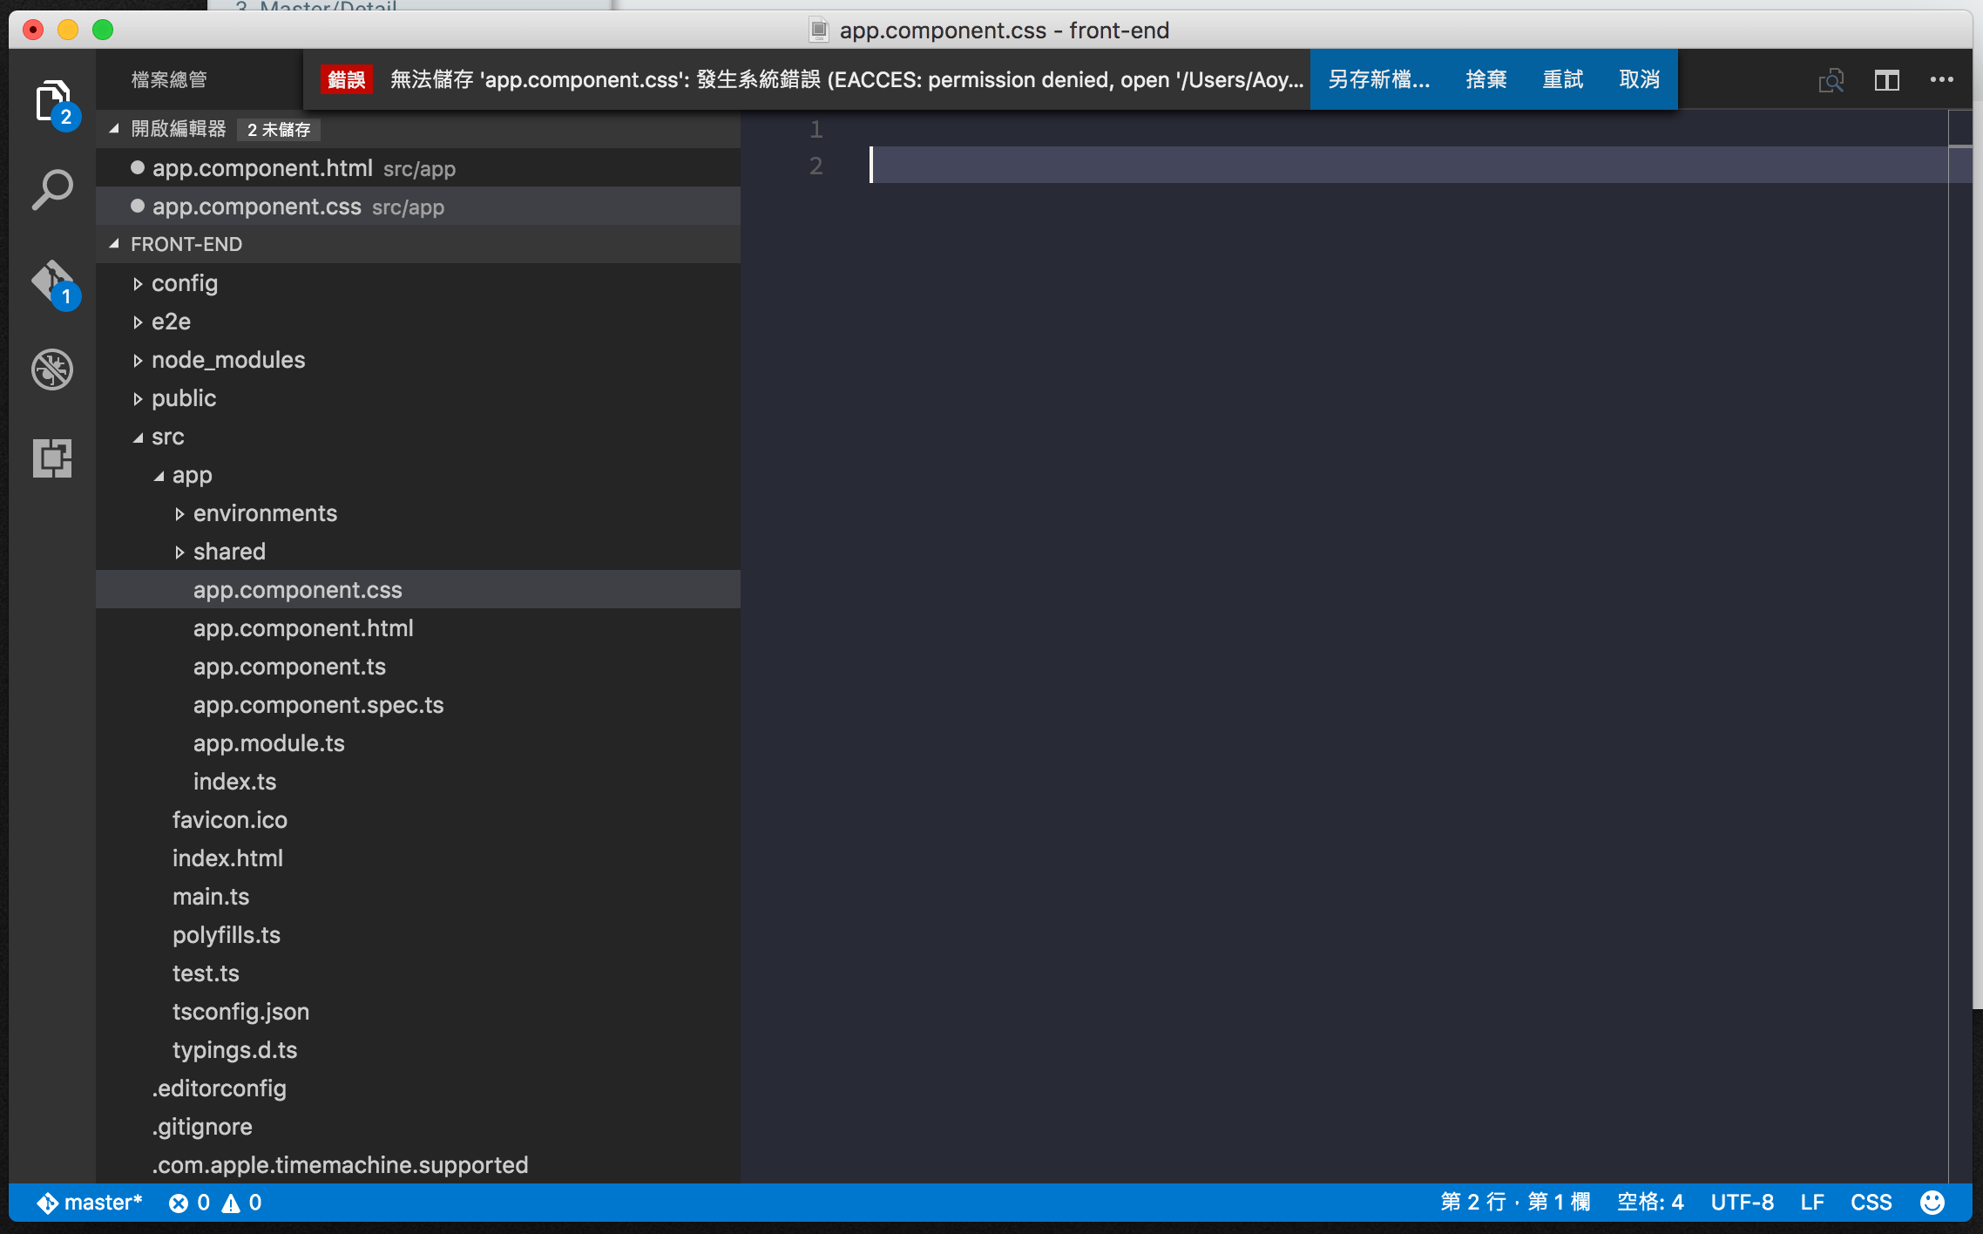Send feedback via smiley status bar icon
1983x1234 pixels.
1932,1202
